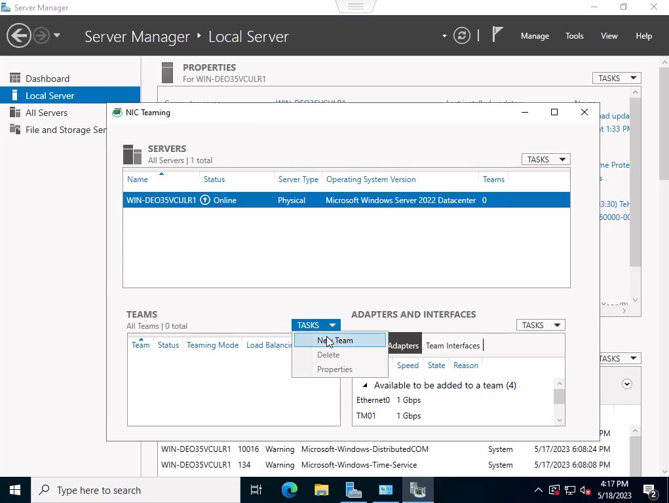Open the dropdown arrow left of refresh
The width and height of the screenshot is (669, 503).
click(444, 36)
